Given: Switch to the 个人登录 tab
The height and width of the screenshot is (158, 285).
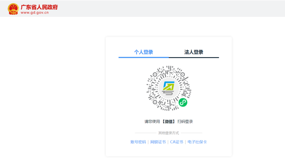Looking at the screenshot, I should click(x=144, y=52).
